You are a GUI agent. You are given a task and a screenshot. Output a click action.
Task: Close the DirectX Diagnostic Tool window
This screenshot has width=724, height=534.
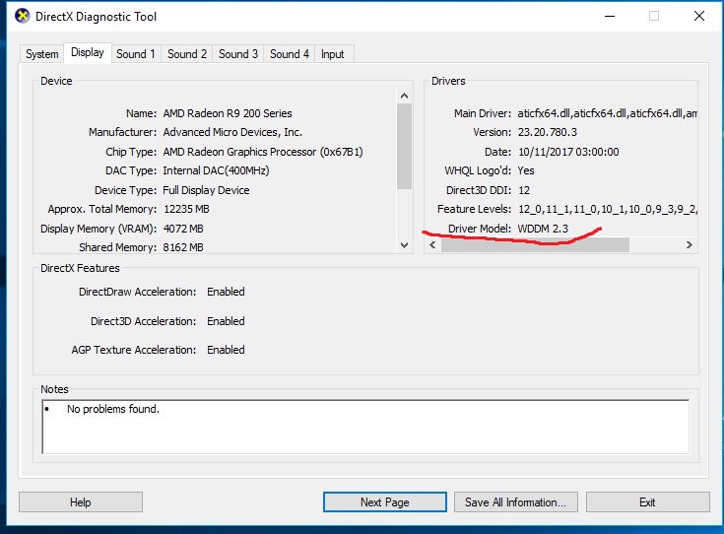pyautogui.click(x=699, y=16)
